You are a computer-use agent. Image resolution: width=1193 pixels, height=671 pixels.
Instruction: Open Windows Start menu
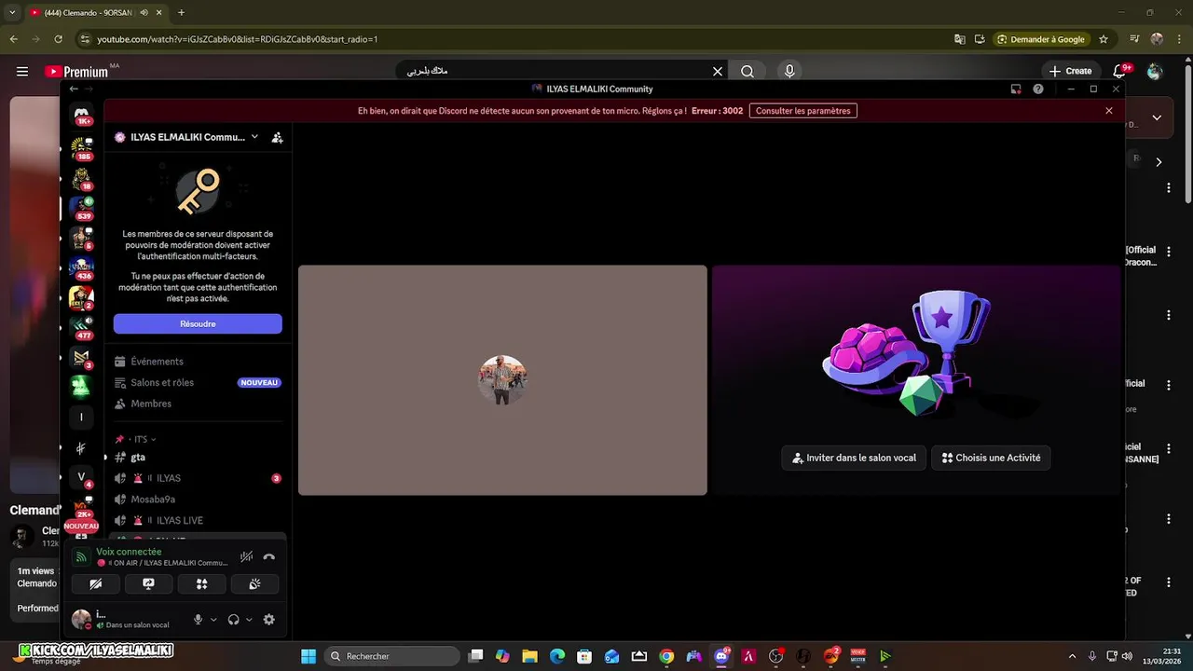pyautogui.click(x=309, y=656)
